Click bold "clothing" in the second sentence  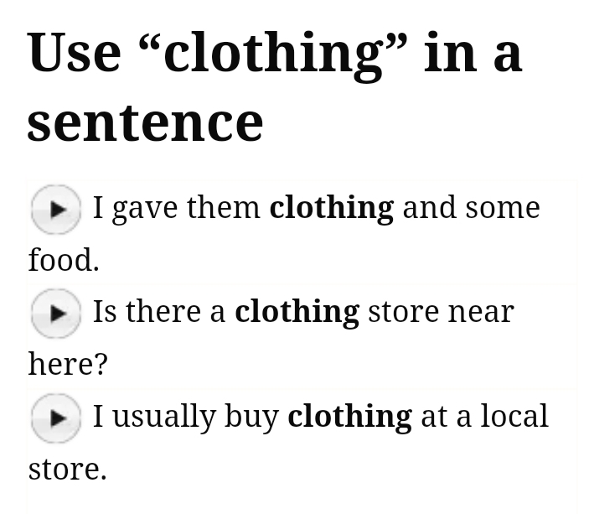pyautogui.click(x=297, y=312)
